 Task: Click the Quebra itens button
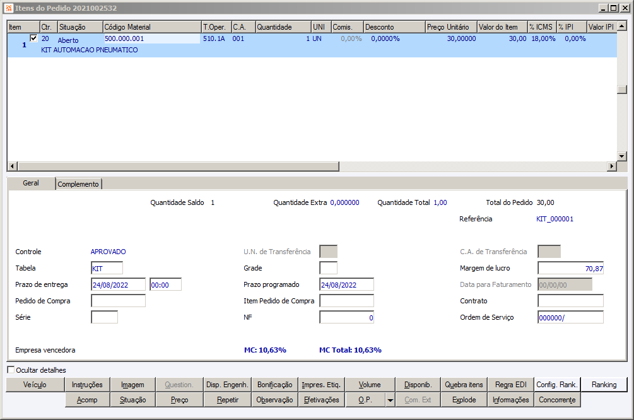(464, 385)
